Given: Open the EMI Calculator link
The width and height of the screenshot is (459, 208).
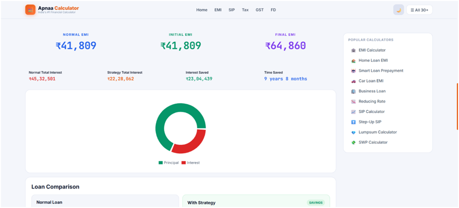Looking at the screenshot, I should [372, 50].
